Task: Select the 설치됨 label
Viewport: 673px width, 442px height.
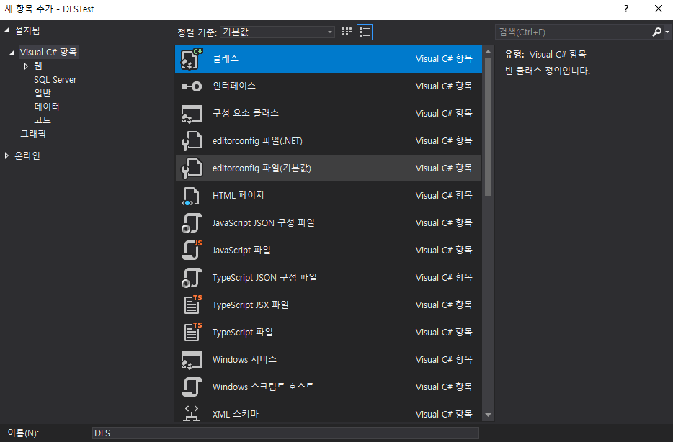Action: pyautogui.click(x=27, y=30)
